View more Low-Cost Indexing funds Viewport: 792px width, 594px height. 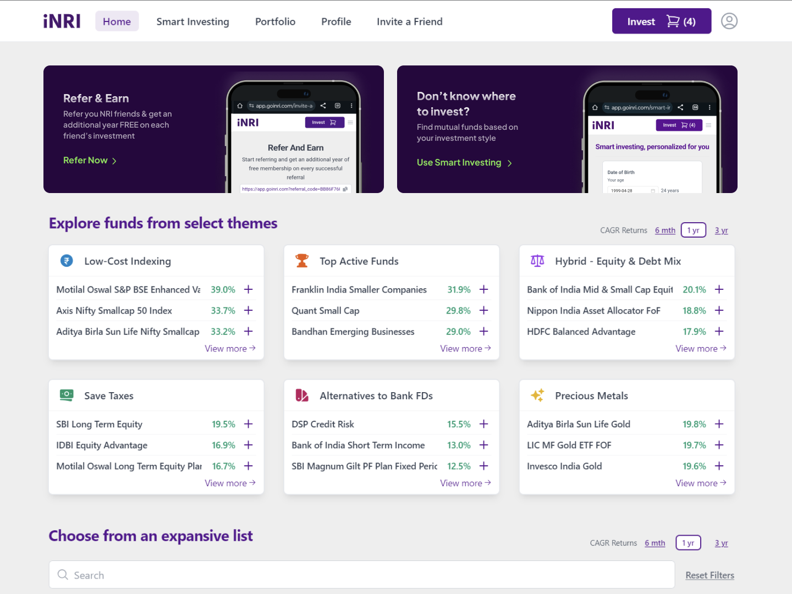pos(230,348)
